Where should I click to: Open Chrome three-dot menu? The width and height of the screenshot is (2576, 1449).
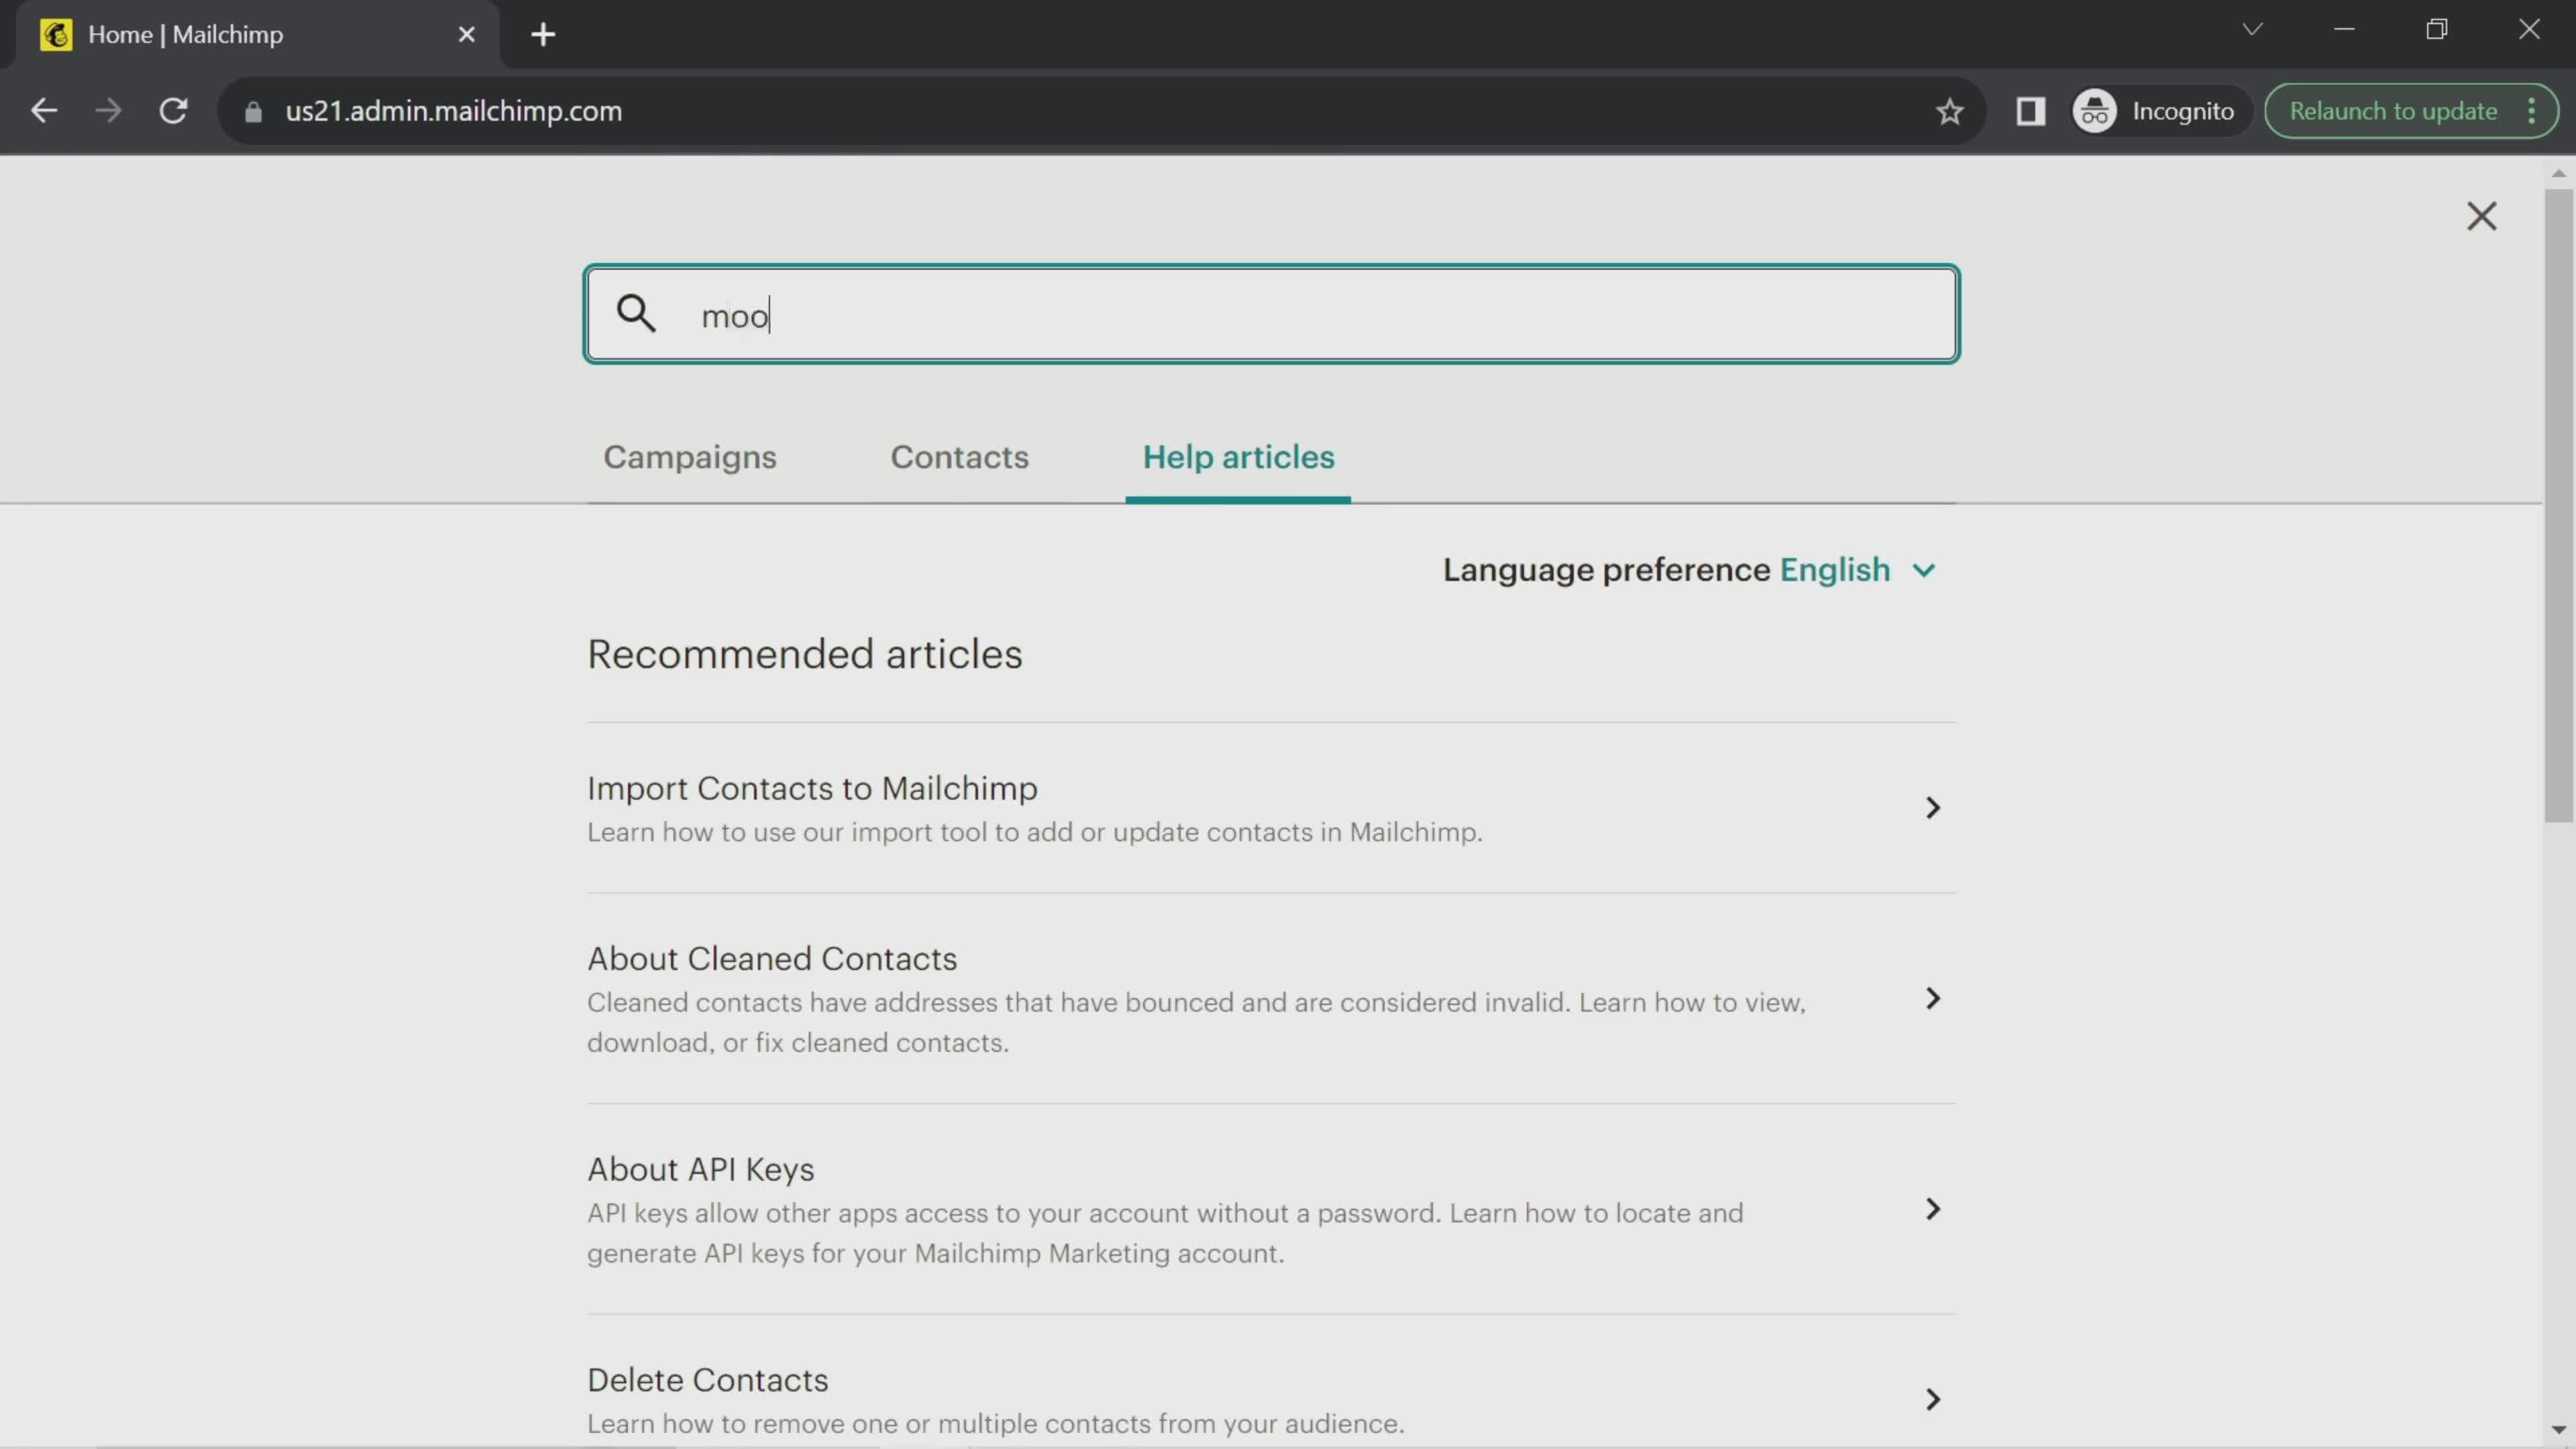[2532, 111]
